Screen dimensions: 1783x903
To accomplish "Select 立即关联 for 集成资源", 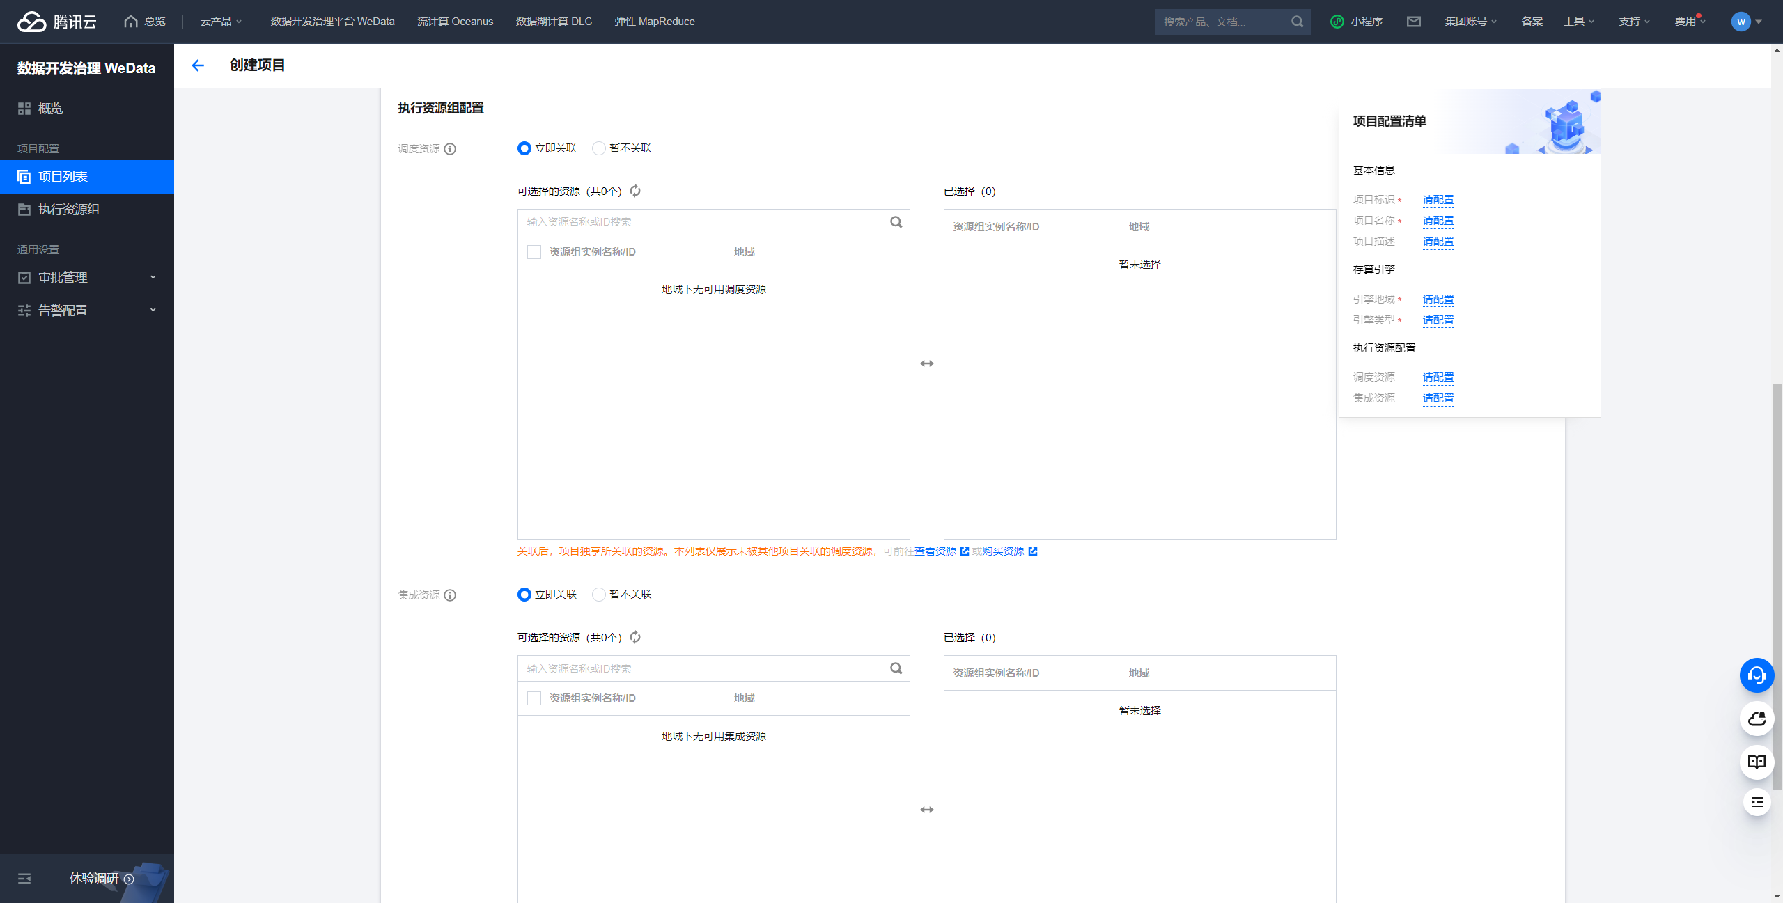I will point(524,595).
